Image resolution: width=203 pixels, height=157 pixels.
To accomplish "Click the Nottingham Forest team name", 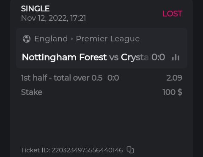I will 64,57.
